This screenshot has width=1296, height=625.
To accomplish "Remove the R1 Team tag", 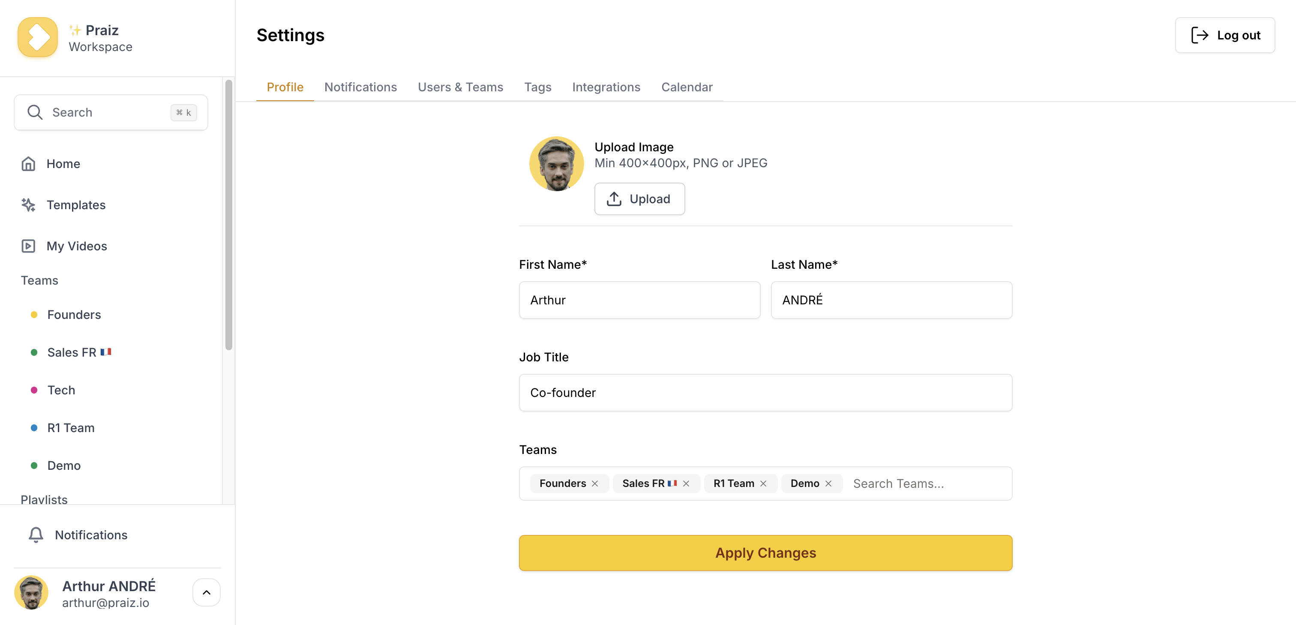I will (763, 484).
